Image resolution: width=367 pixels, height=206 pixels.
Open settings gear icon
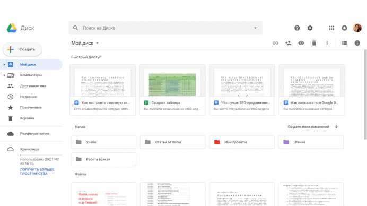click(x=310, y=28)
